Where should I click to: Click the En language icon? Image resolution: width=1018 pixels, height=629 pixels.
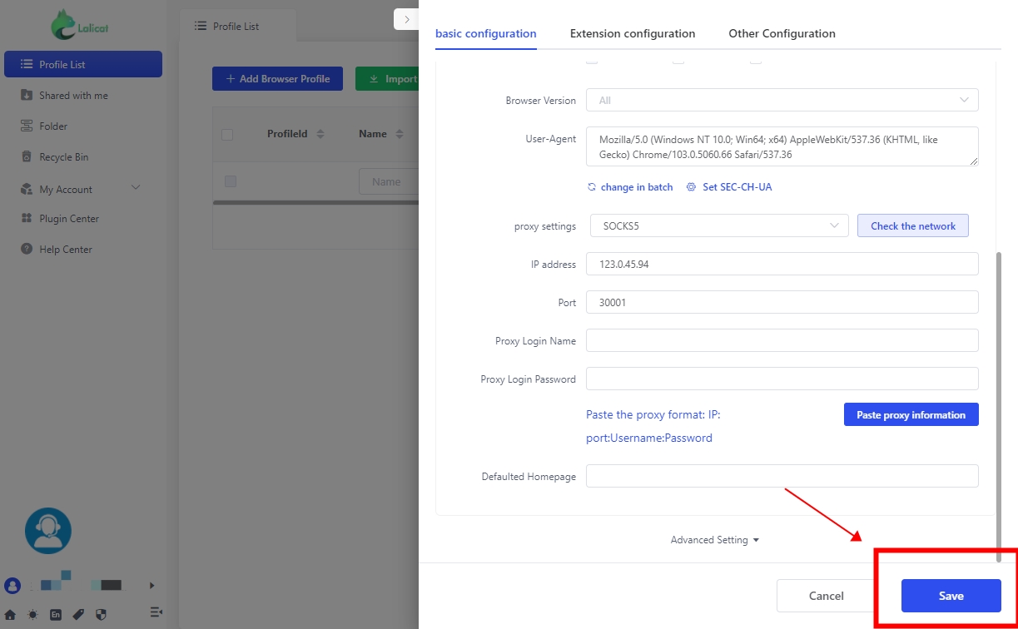56,615
